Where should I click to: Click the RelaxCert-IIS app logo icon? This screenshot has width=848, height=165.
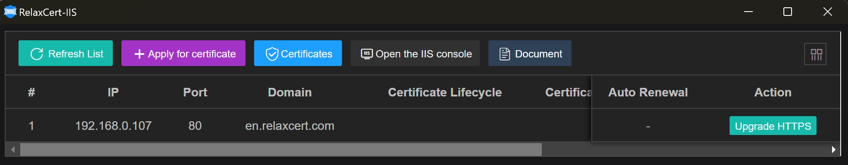[x=10, y=12]
